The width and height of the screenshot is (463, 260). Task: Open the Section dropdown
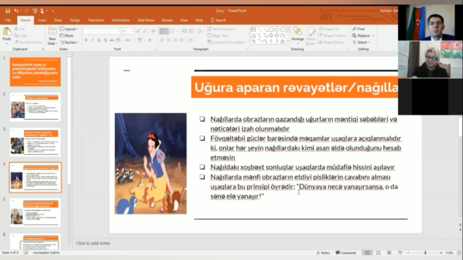click(70, 42)
